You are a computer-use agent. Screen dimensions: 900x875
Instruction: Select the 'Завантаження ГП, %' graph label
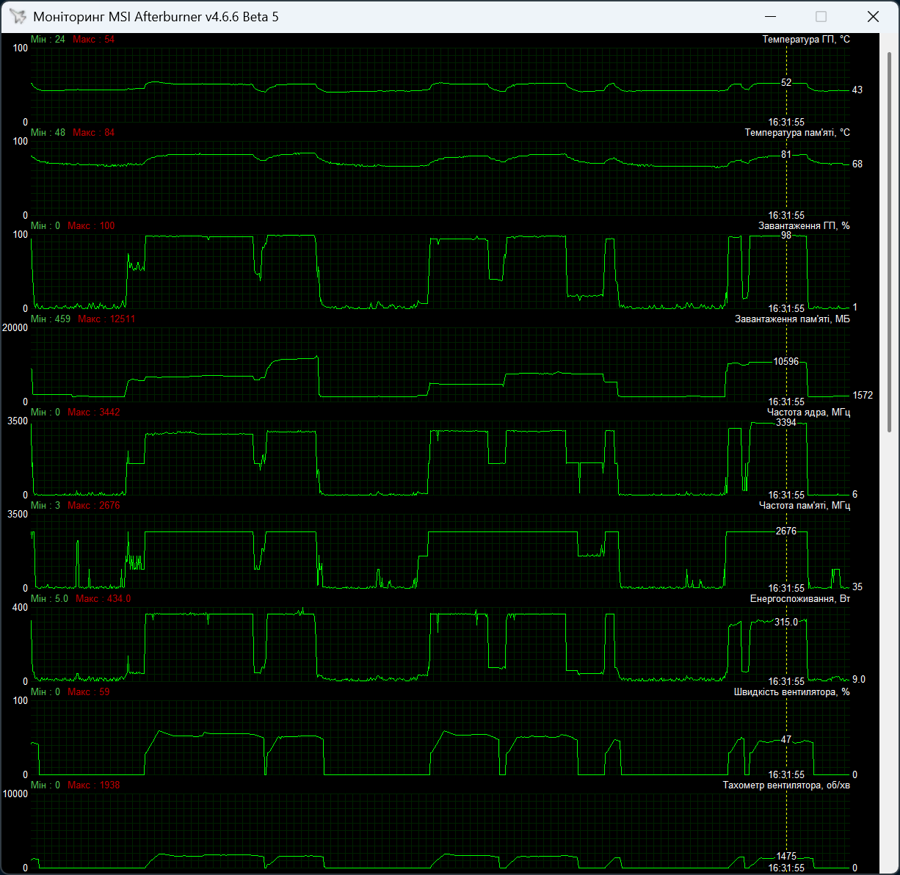[804, 225]
